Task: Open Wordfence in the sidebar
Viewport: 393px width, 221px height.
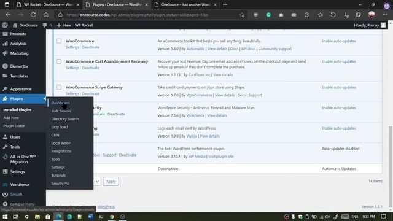Action: pos(20,184)
